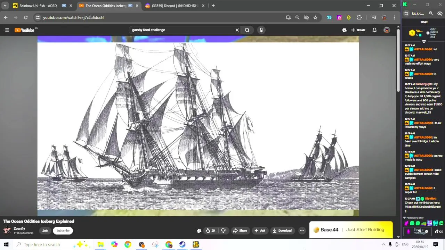Screen dimensions: 445x250
Task: Click the sparkle icon left of like button
Action: [x=199, y=231]
